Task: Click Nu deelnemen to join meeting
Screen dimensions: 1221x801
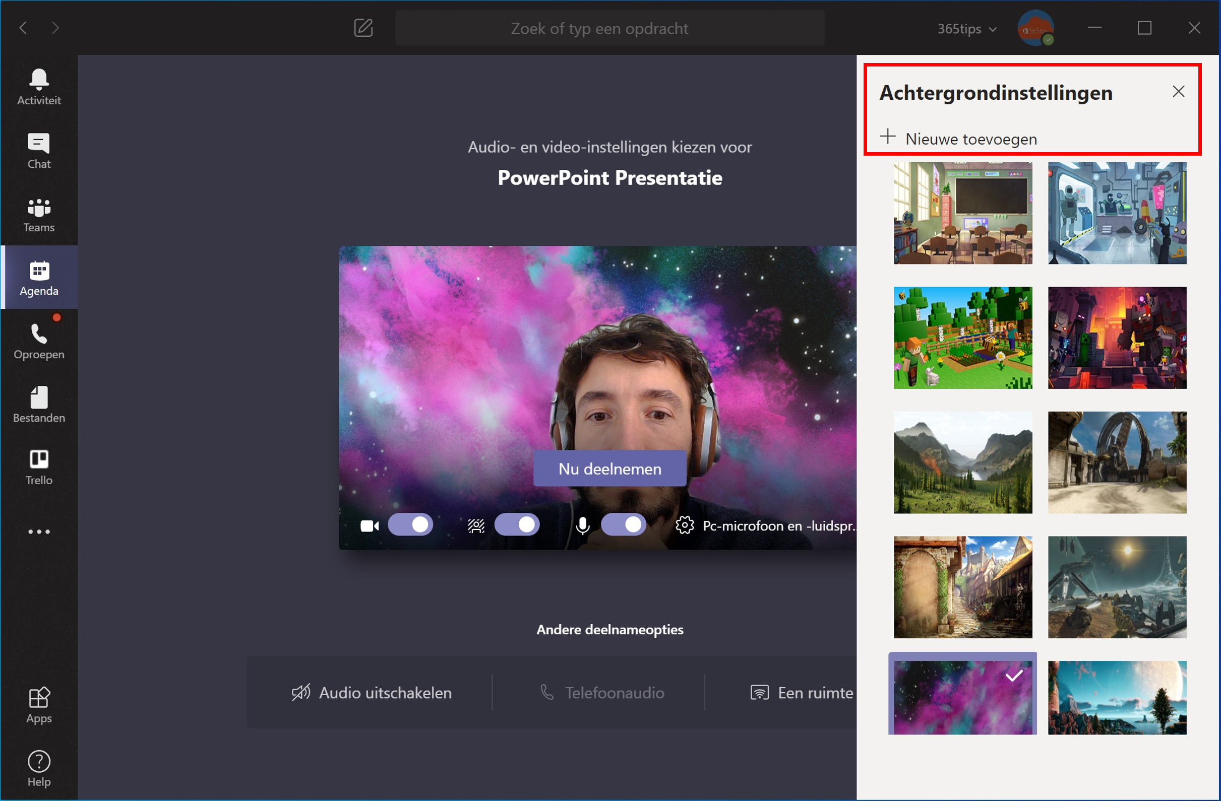Action: point(608,470)
